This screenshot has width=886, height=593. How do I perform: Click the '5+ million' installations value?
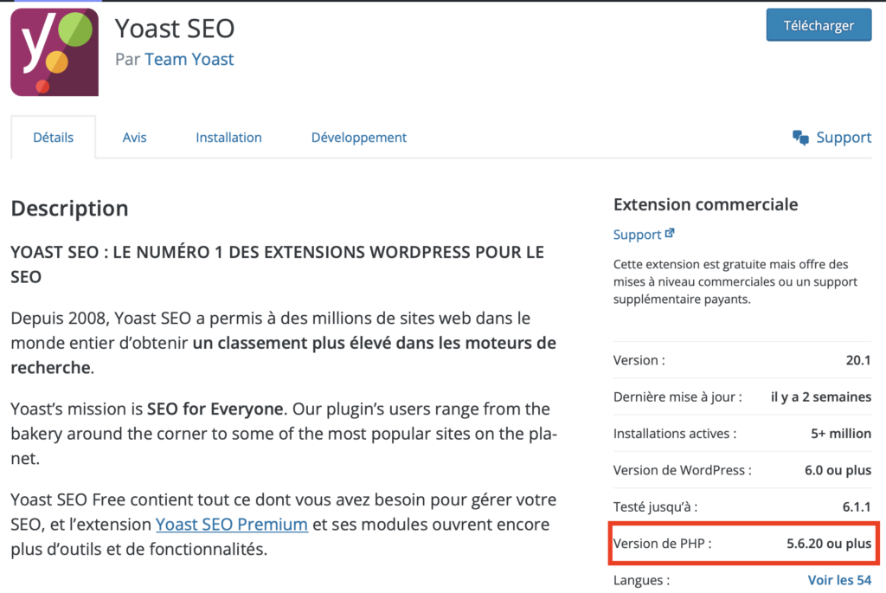(x=841, y=434)
